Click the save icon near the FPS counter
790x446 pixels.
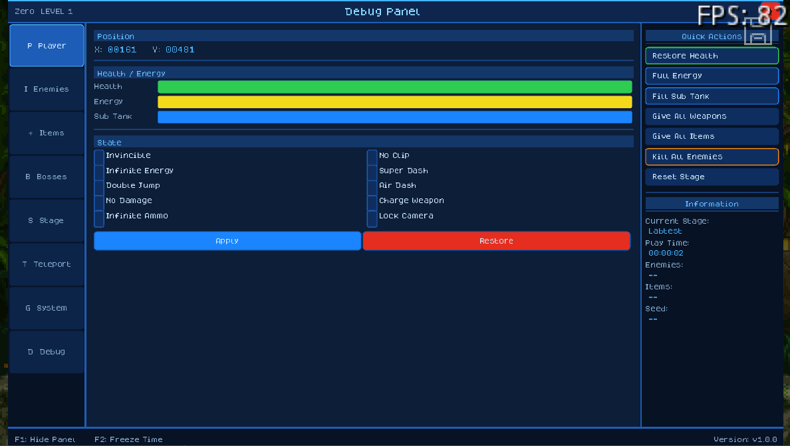(758, 32)
